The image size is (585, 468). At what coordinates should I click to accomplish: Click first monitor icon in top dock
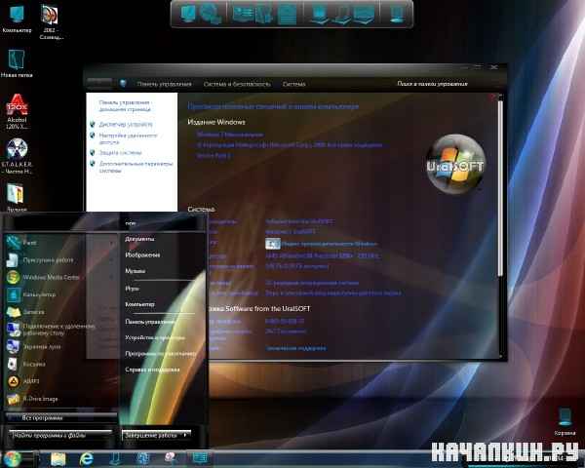(188, 15)
